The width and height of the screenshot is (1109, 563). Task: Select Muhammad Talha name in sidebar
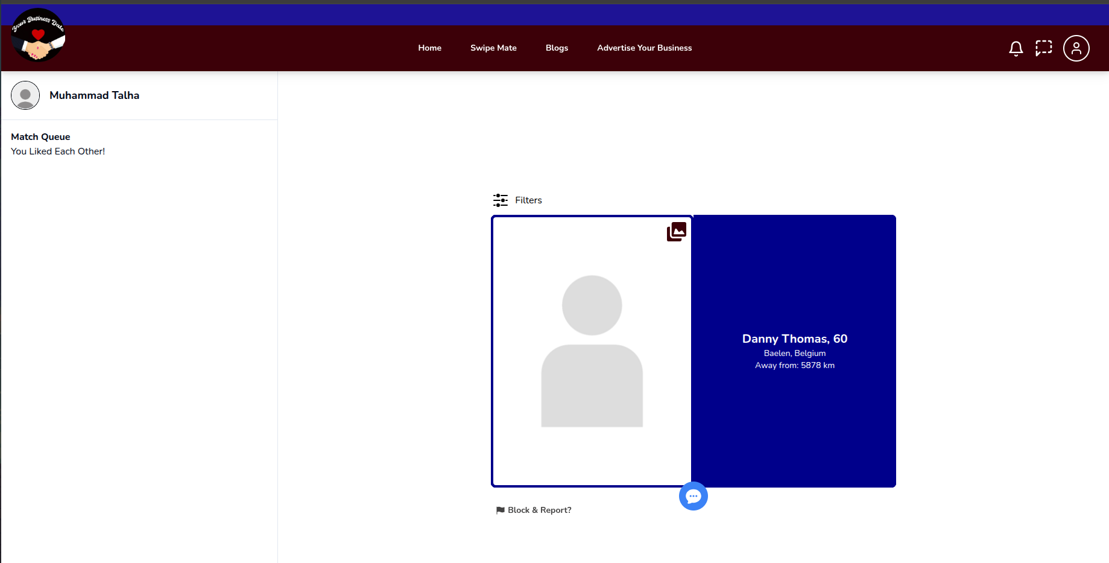pos(94,95)
